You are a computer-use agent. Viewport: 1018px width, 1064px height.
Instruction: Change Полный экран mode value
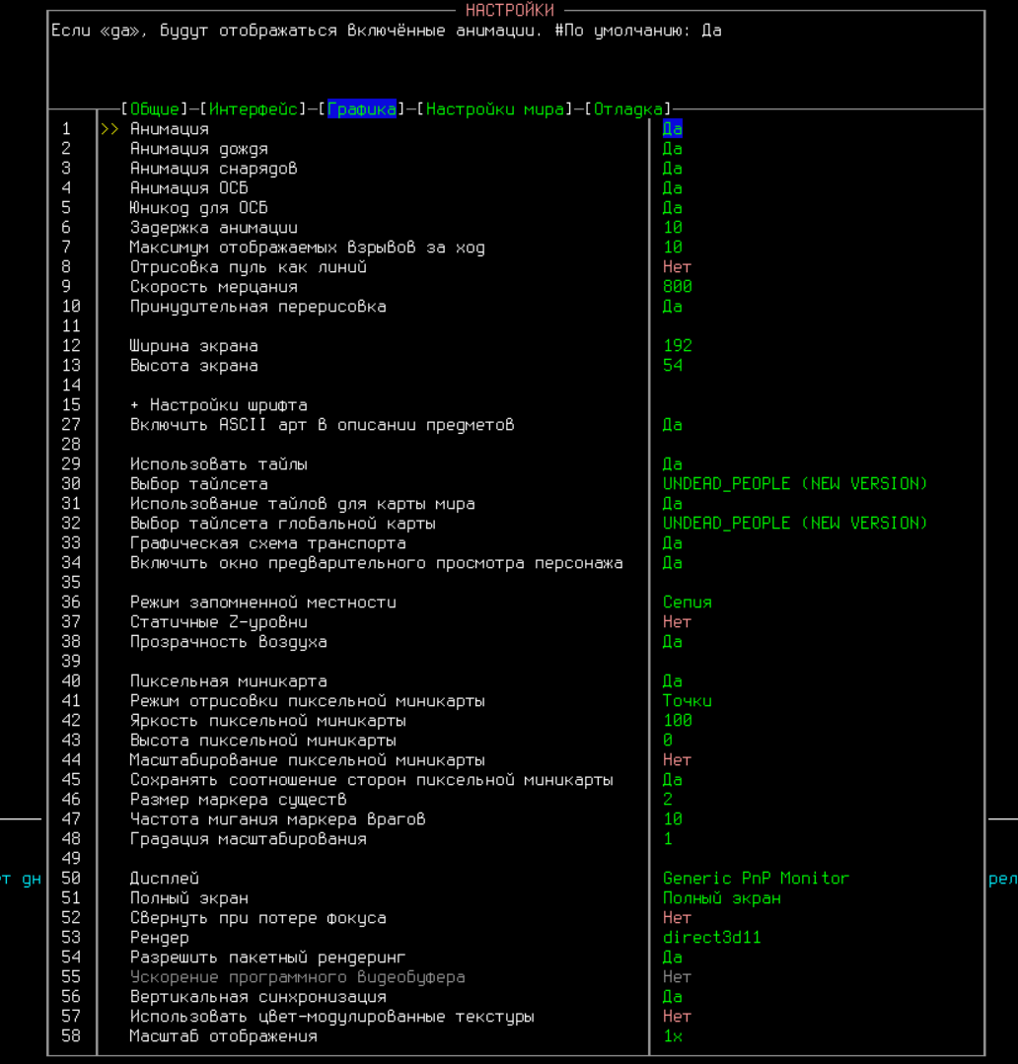[721, 897]
